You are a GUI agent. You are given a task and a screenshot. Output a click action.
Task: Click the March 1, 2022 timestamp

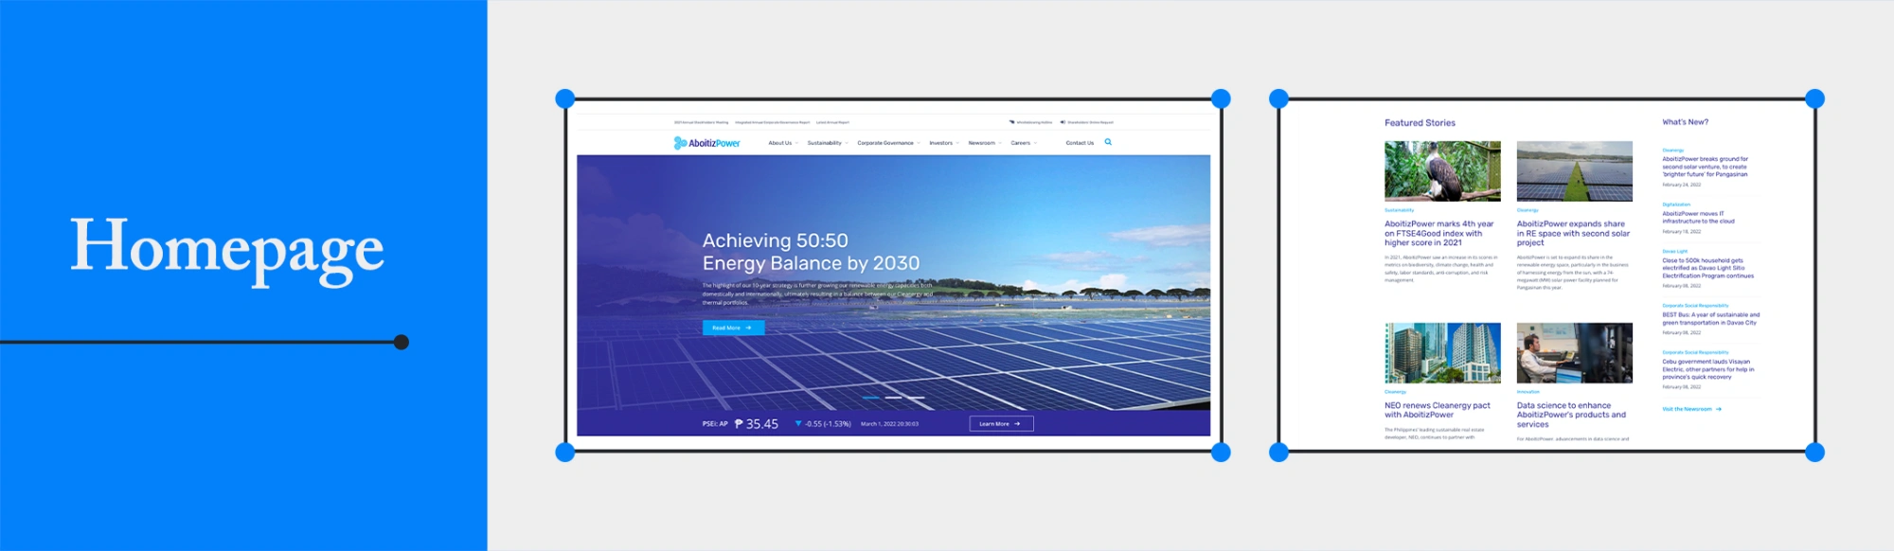pos(889,424)
